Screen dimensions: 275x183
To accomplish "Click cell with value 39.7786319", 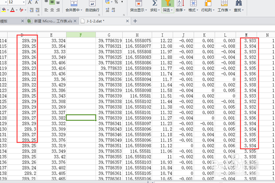I will click(109, 41).
